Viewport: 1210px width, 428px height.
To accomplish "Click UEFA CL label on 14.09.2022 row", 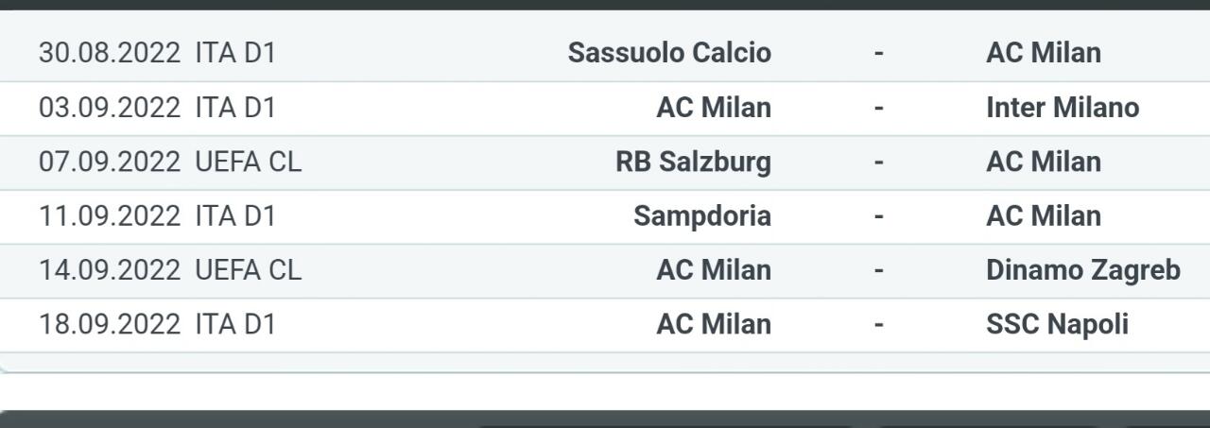I will click(248, 270).
